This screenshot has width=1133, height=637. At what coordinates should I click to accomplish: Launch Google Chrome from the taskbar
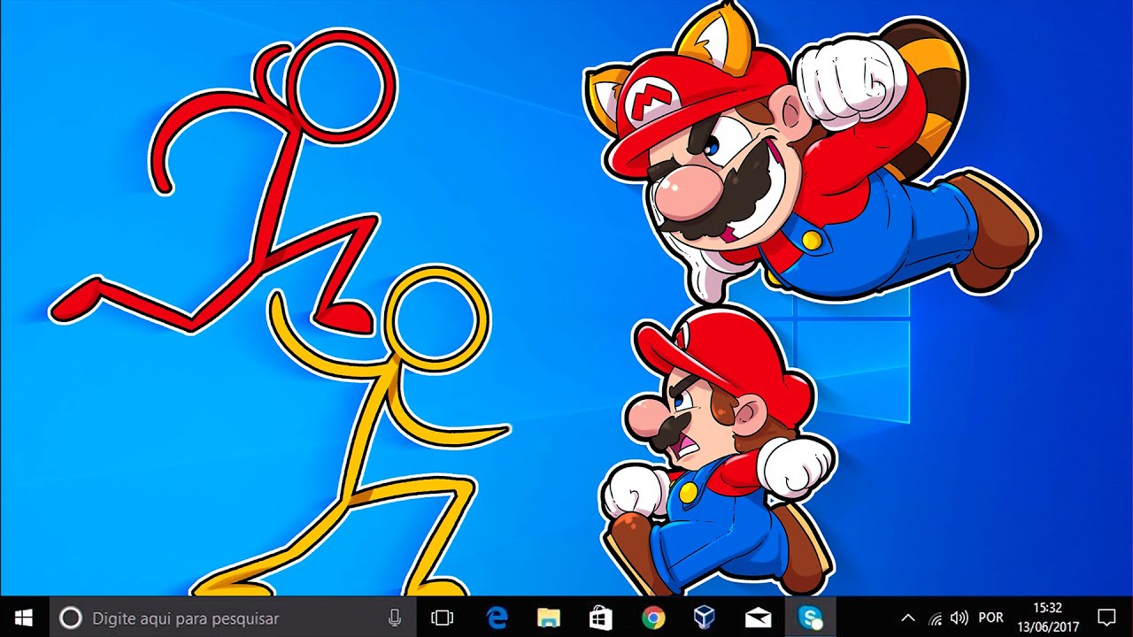tap(653, 618)
